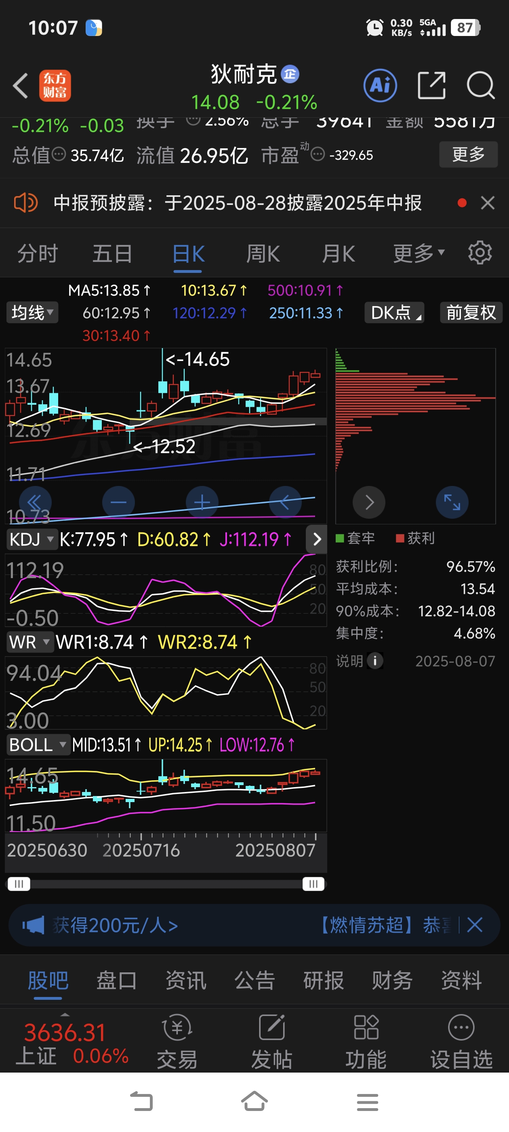
Task: Expand the chip distribution fullscreen
Action: pos(452,502)
